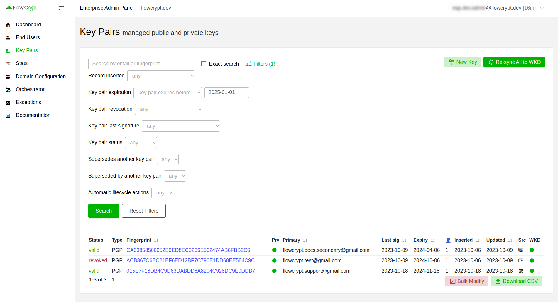The image size is (558, 302).
Task: Sort table by Fingerprint sort icon
Action: [156, 240]
